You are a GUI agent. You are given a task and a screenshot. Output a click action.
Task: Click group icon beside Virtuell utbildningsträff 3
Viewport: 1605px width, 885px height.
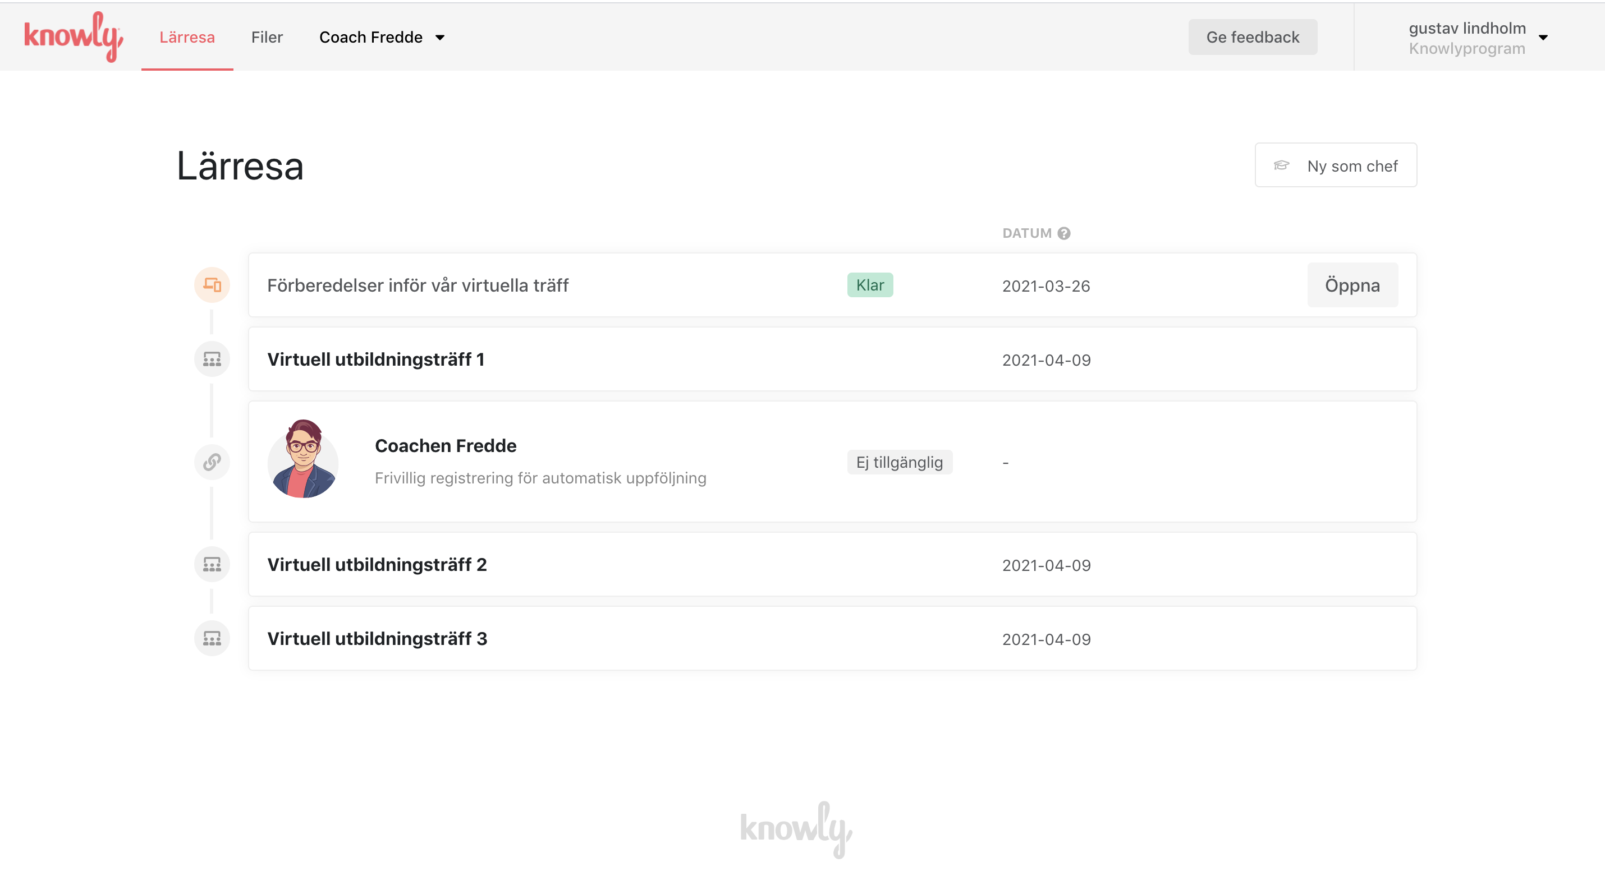point(212,638)
